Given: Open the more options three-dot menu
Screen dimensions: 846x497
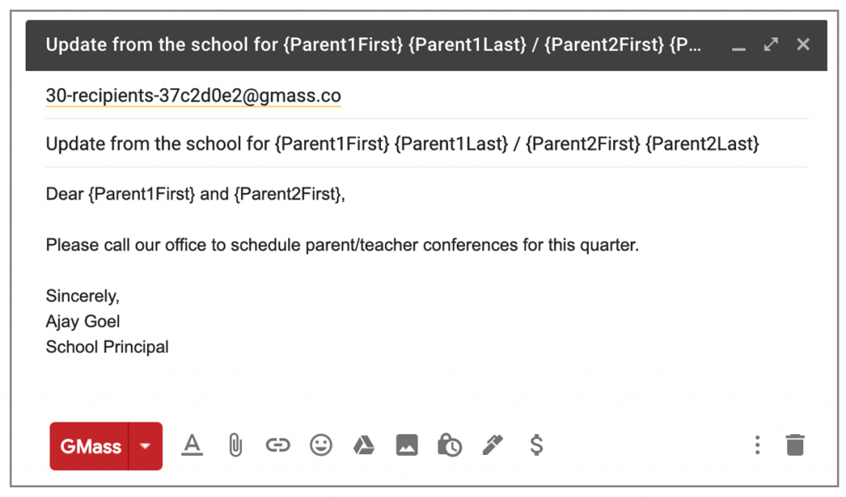Looking at the screenshot, I should [757, 446].
